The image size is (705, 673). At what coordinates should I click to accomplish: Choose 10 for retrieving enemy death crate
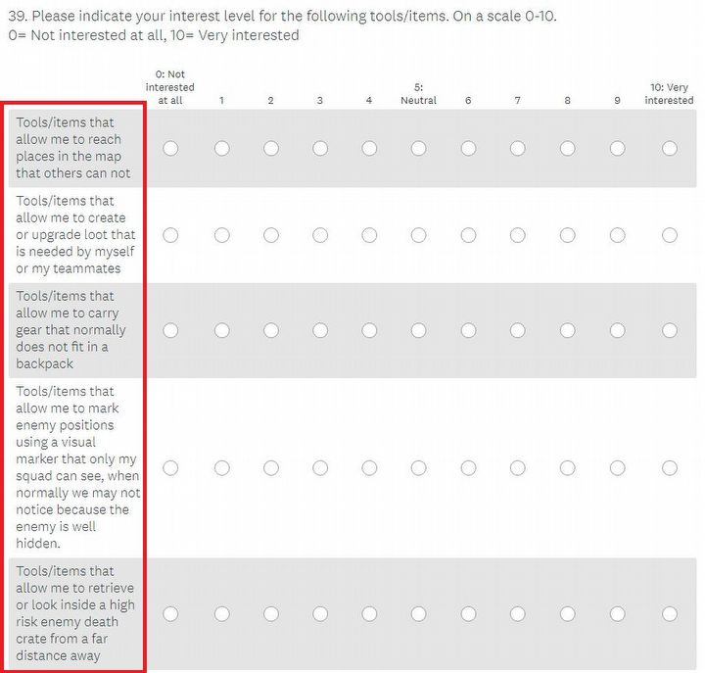click(669, 614)
